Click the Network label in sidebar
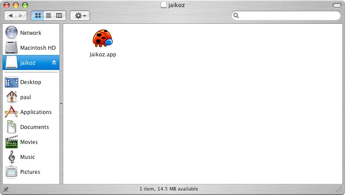Image resolution: width=345 pixels, height=195 pixels. click(31, 33)
